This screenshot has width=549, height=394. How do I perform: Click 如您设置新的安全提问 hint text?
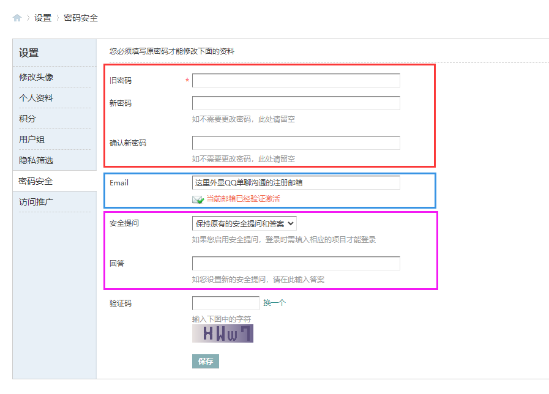click(258, 279)
